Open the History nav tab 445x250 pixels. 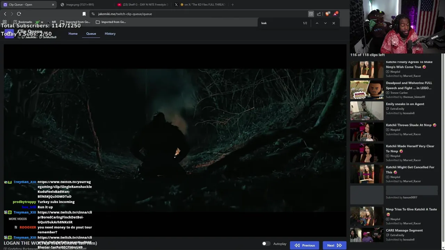click(x=110, y=34)
